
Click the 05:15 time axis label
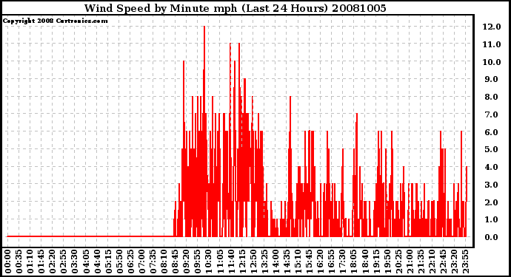click(x=108, y=261)
